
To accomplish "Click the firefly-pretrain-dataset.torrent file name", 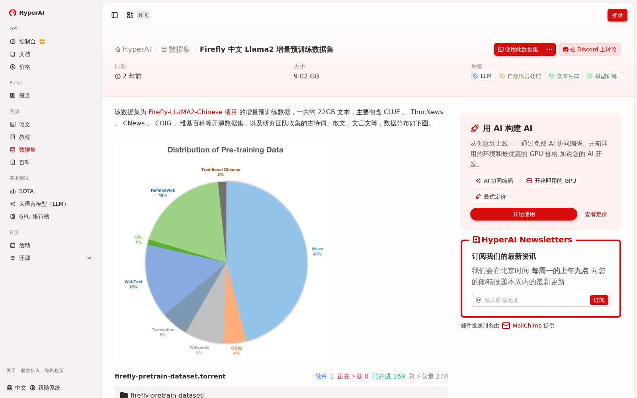I will pos(170,376).
